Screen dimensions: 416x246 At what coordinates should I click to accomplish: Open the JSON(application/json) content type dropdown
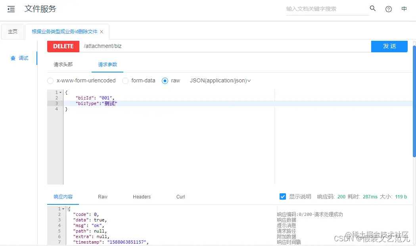(x=220, y=80)
